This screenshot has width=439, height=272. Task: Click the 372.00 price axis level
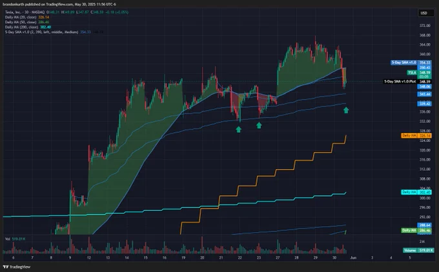pyautogui.click(x=425, y=25)
